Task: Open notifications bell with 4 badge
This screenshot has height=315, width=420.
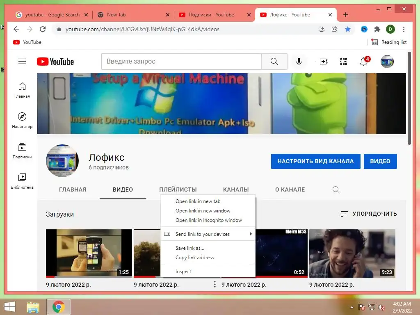Action: (364, 61)
